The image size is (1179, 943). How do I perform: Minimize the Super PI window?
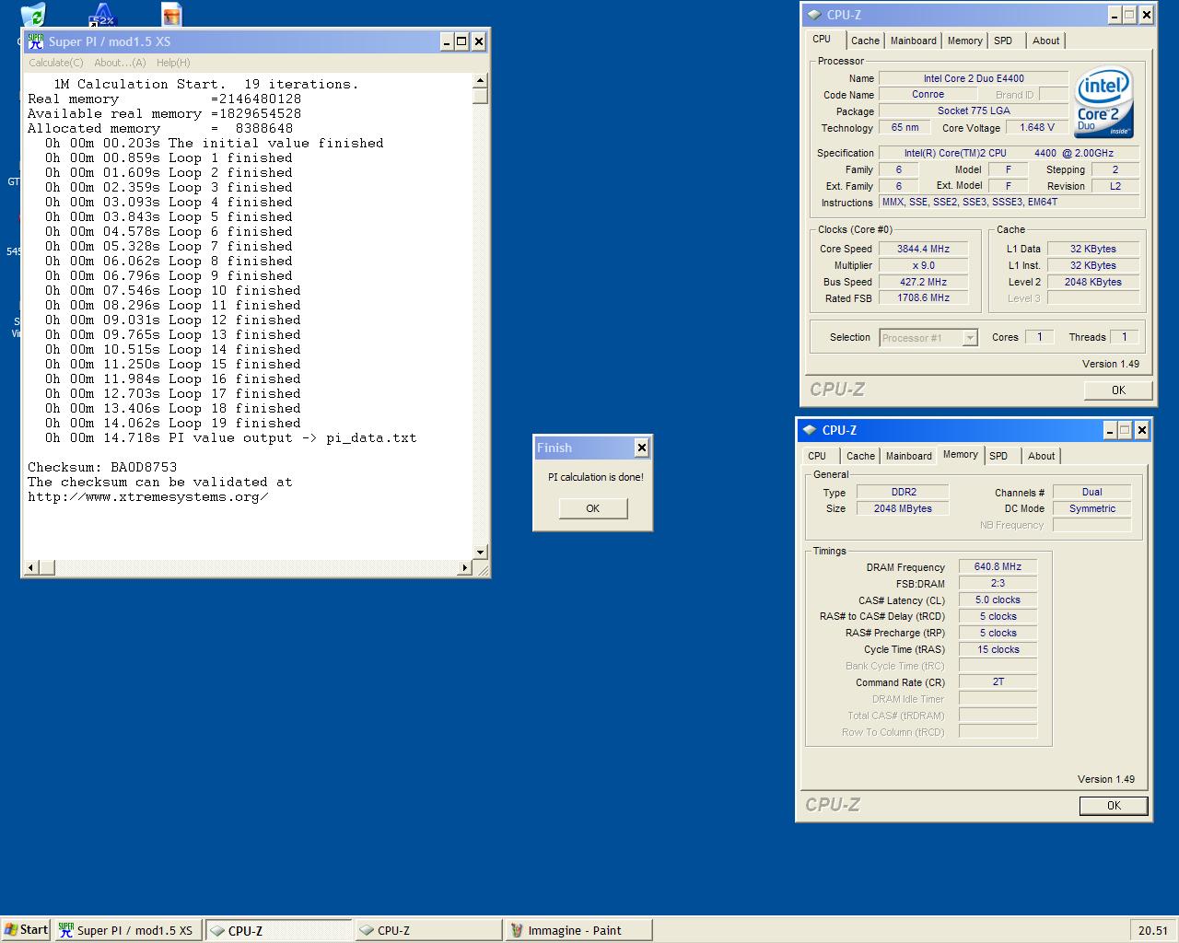pyautogui.click(x=447, y=41)
